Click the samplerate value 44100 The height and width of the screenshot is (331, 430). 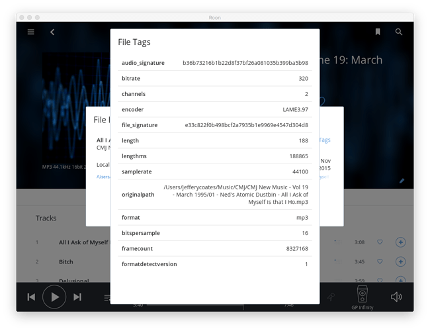[x=300, y=172]
